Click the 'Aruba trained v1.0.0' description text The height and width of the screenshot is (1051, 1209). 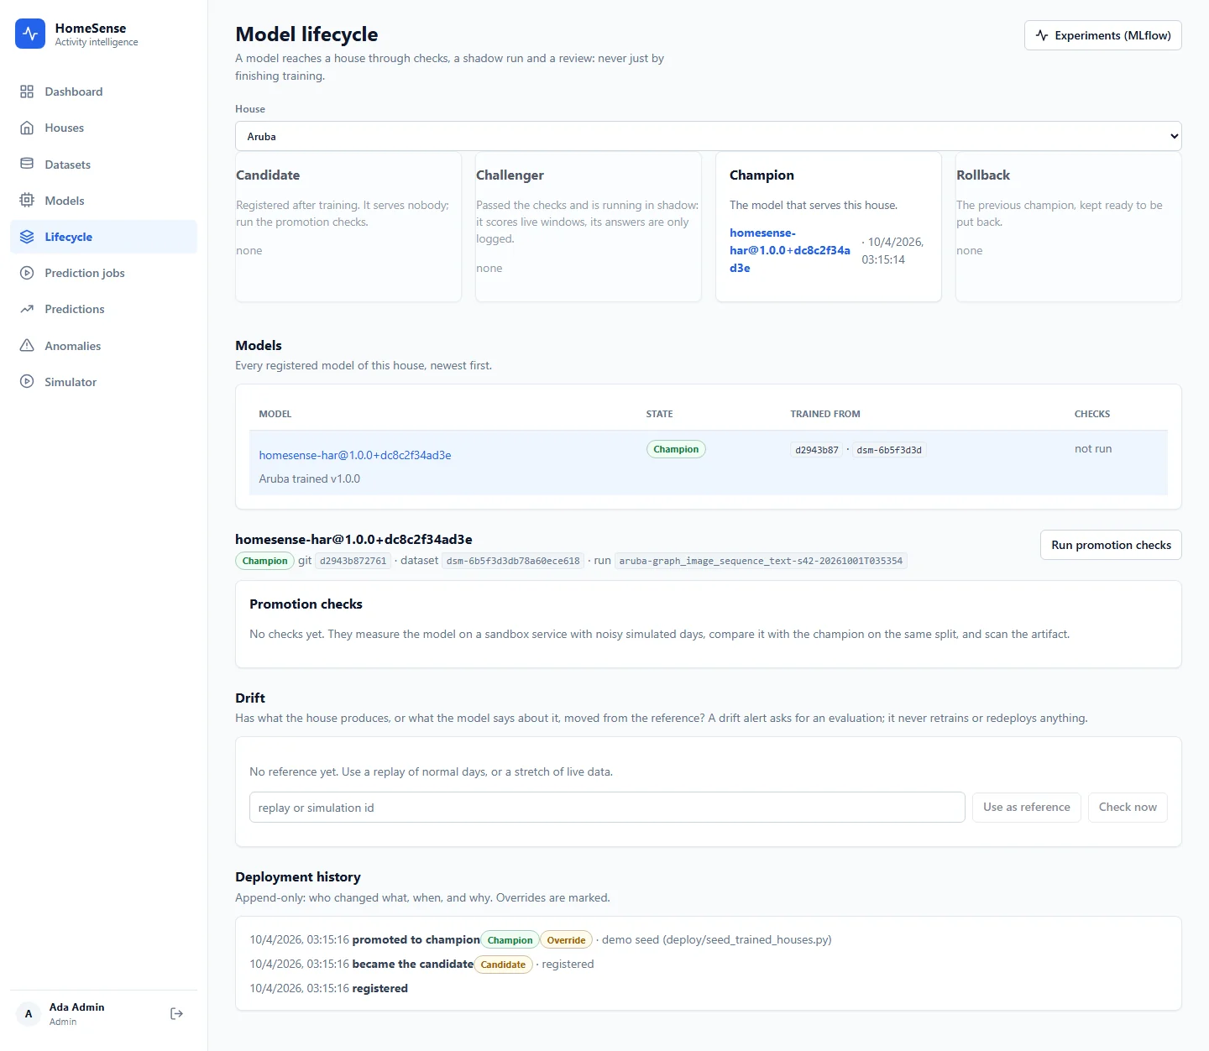coord(310,478)
